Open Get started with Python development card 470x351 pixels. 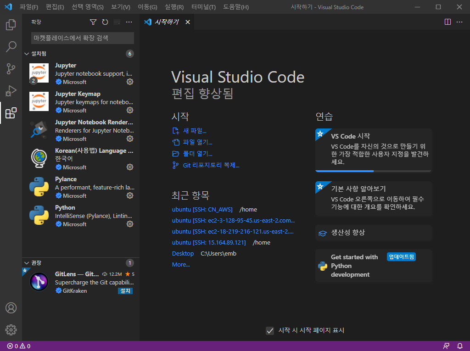(x=374, y=266)
